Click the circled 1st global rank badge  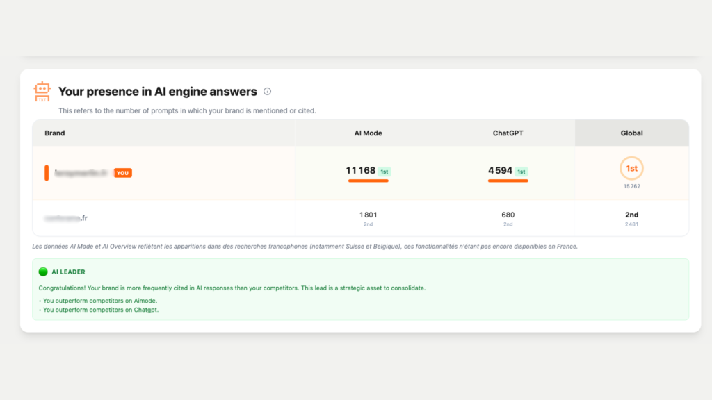[x=631, y=168]
